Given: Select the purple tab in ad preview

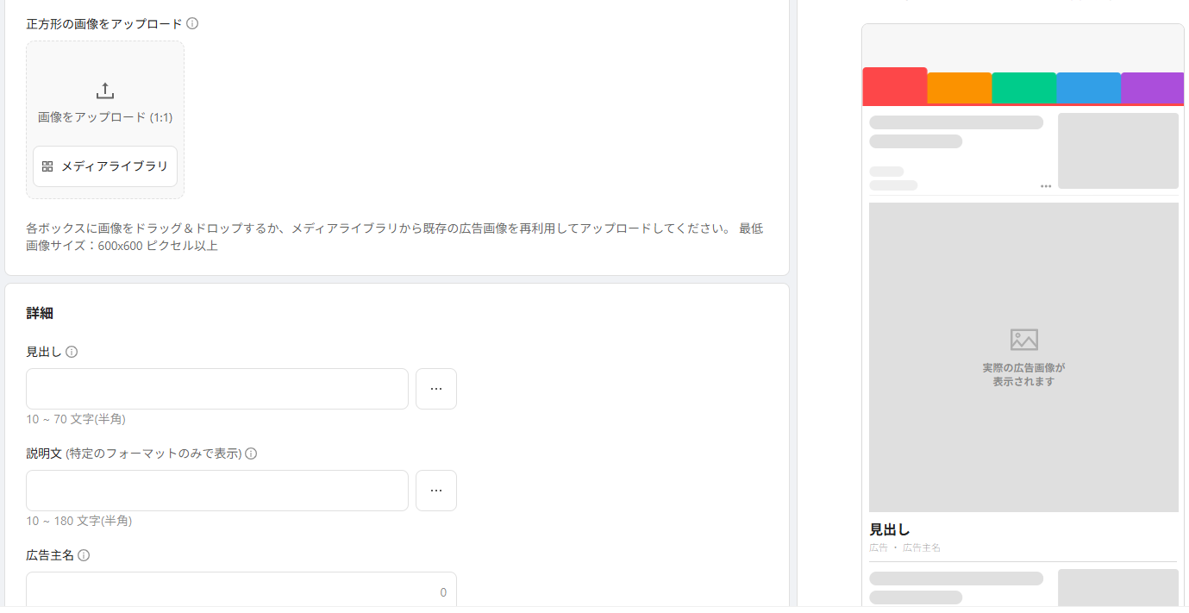Looking at the screenshot, I should (x=1153, y=88).
